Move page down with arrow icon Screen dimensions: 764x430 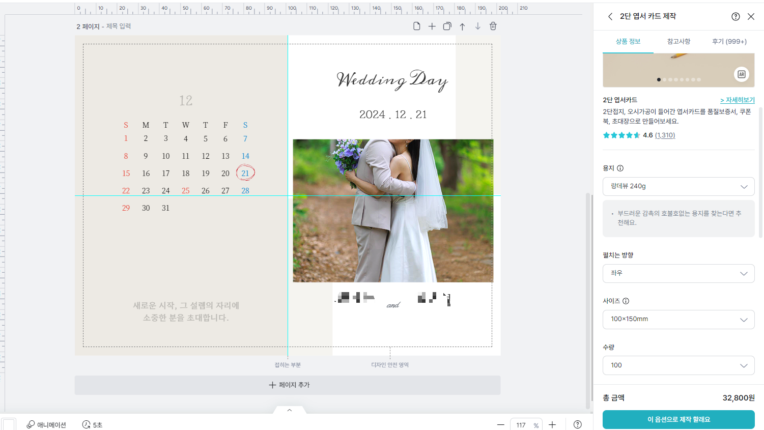pos(478,26)
